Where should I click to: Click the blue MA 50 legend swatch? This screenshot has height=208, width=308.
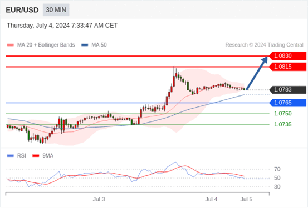click(85, 45)
